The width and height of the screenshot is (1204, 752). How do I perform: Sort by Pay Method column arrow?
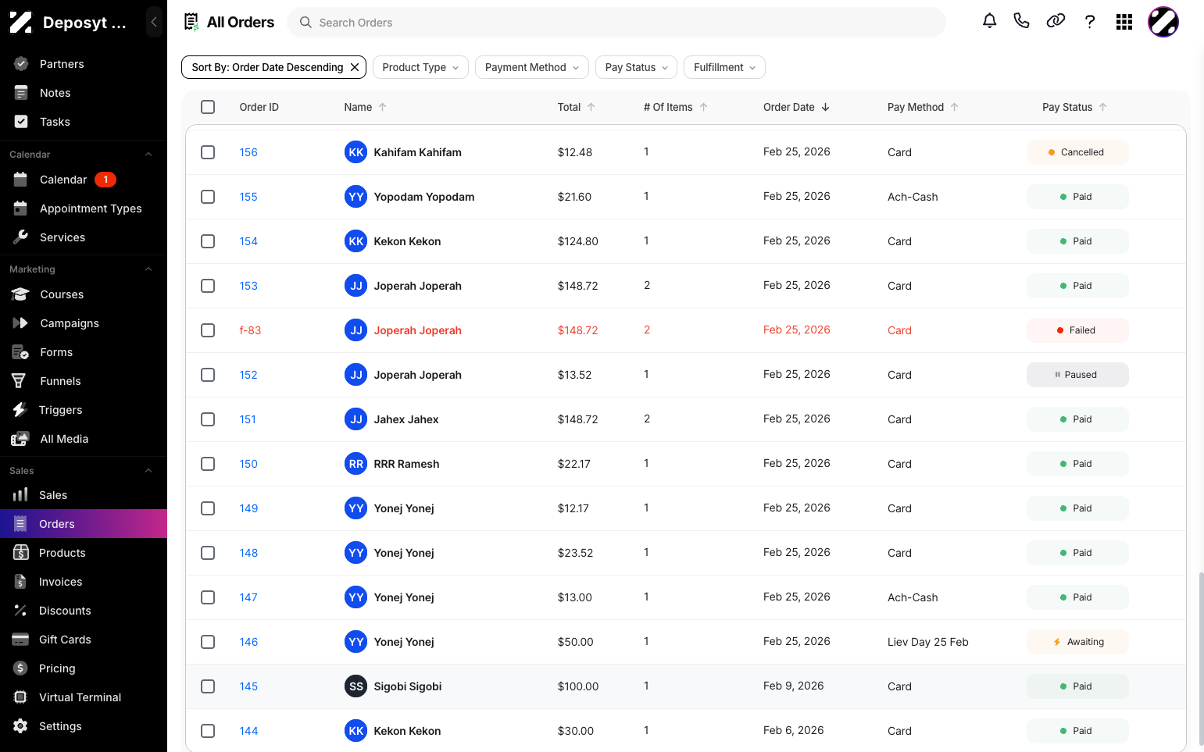(955, 107)
